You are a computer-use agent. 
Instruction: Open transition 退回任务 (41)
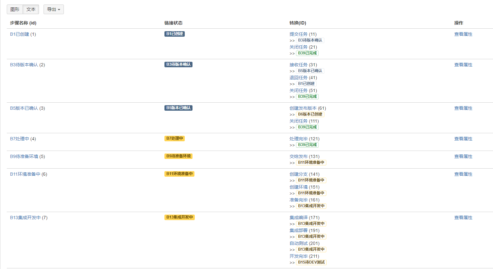pyautogui.click(x=299, y=78)
